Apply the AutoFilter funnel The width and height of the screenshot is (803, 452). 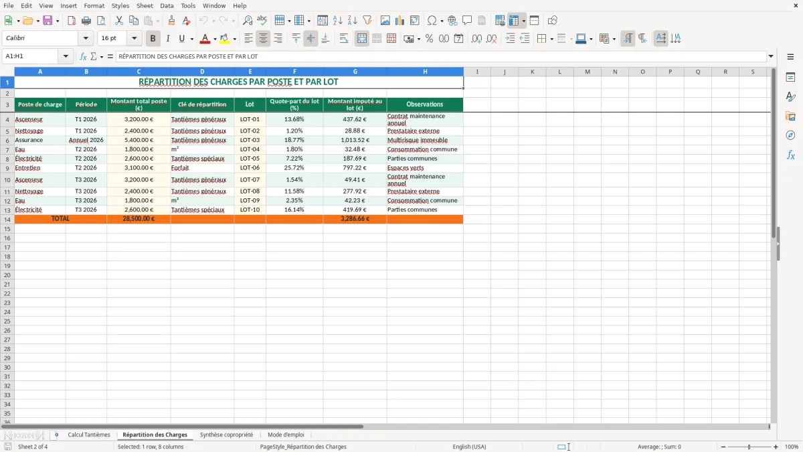pyautogui.click(x=367, y=21)
